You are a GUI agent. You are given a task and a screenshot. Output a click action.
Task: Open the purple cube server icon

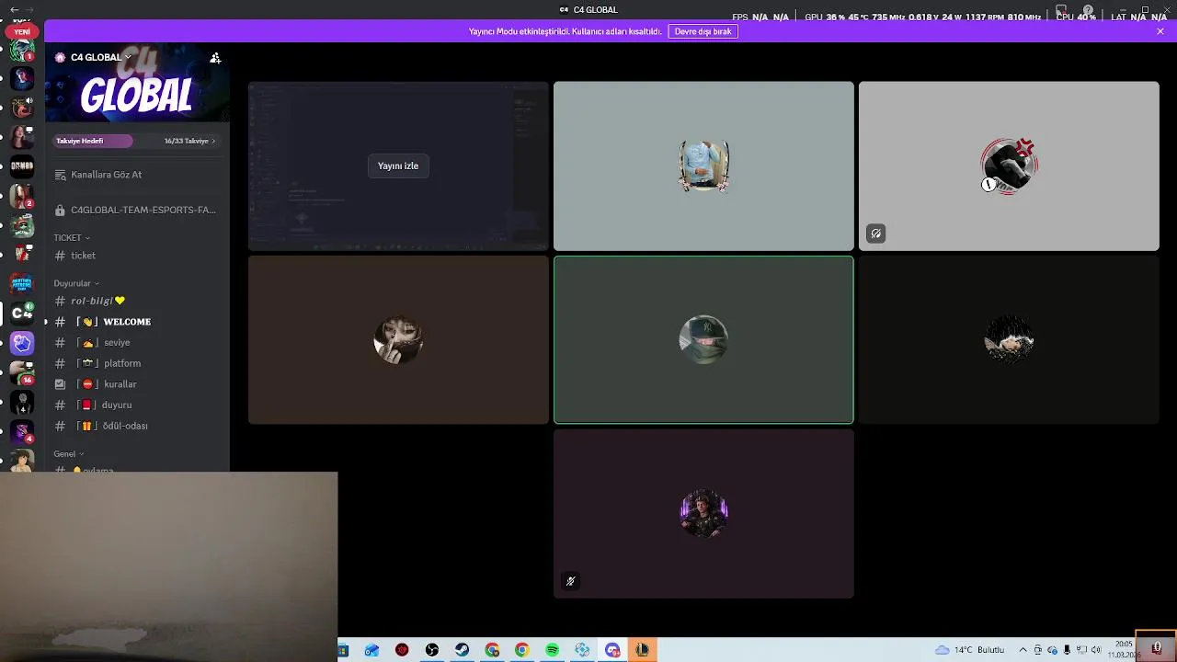22,343
